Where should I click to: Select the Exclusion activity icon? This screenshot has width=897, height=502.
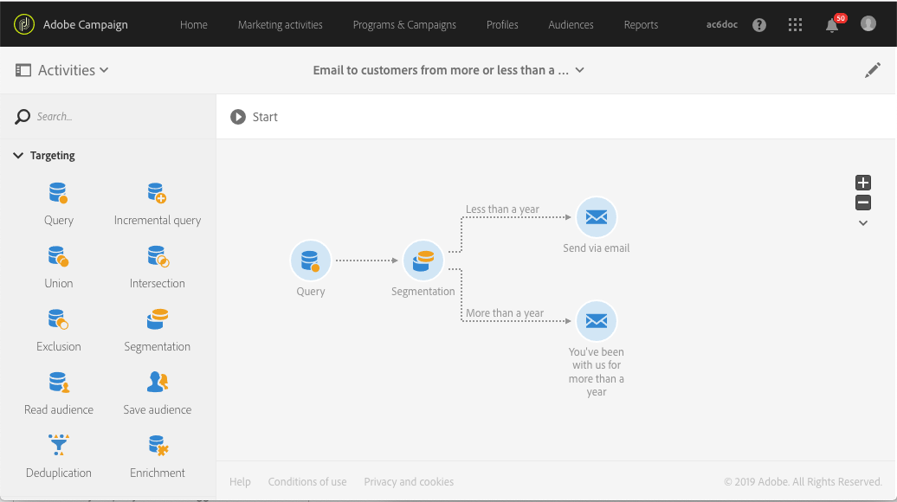(x=58, y=319)
